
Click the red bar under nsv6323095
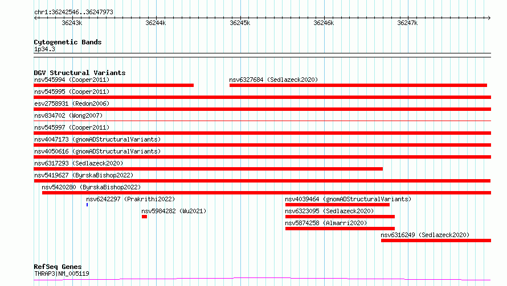point(340,217)
